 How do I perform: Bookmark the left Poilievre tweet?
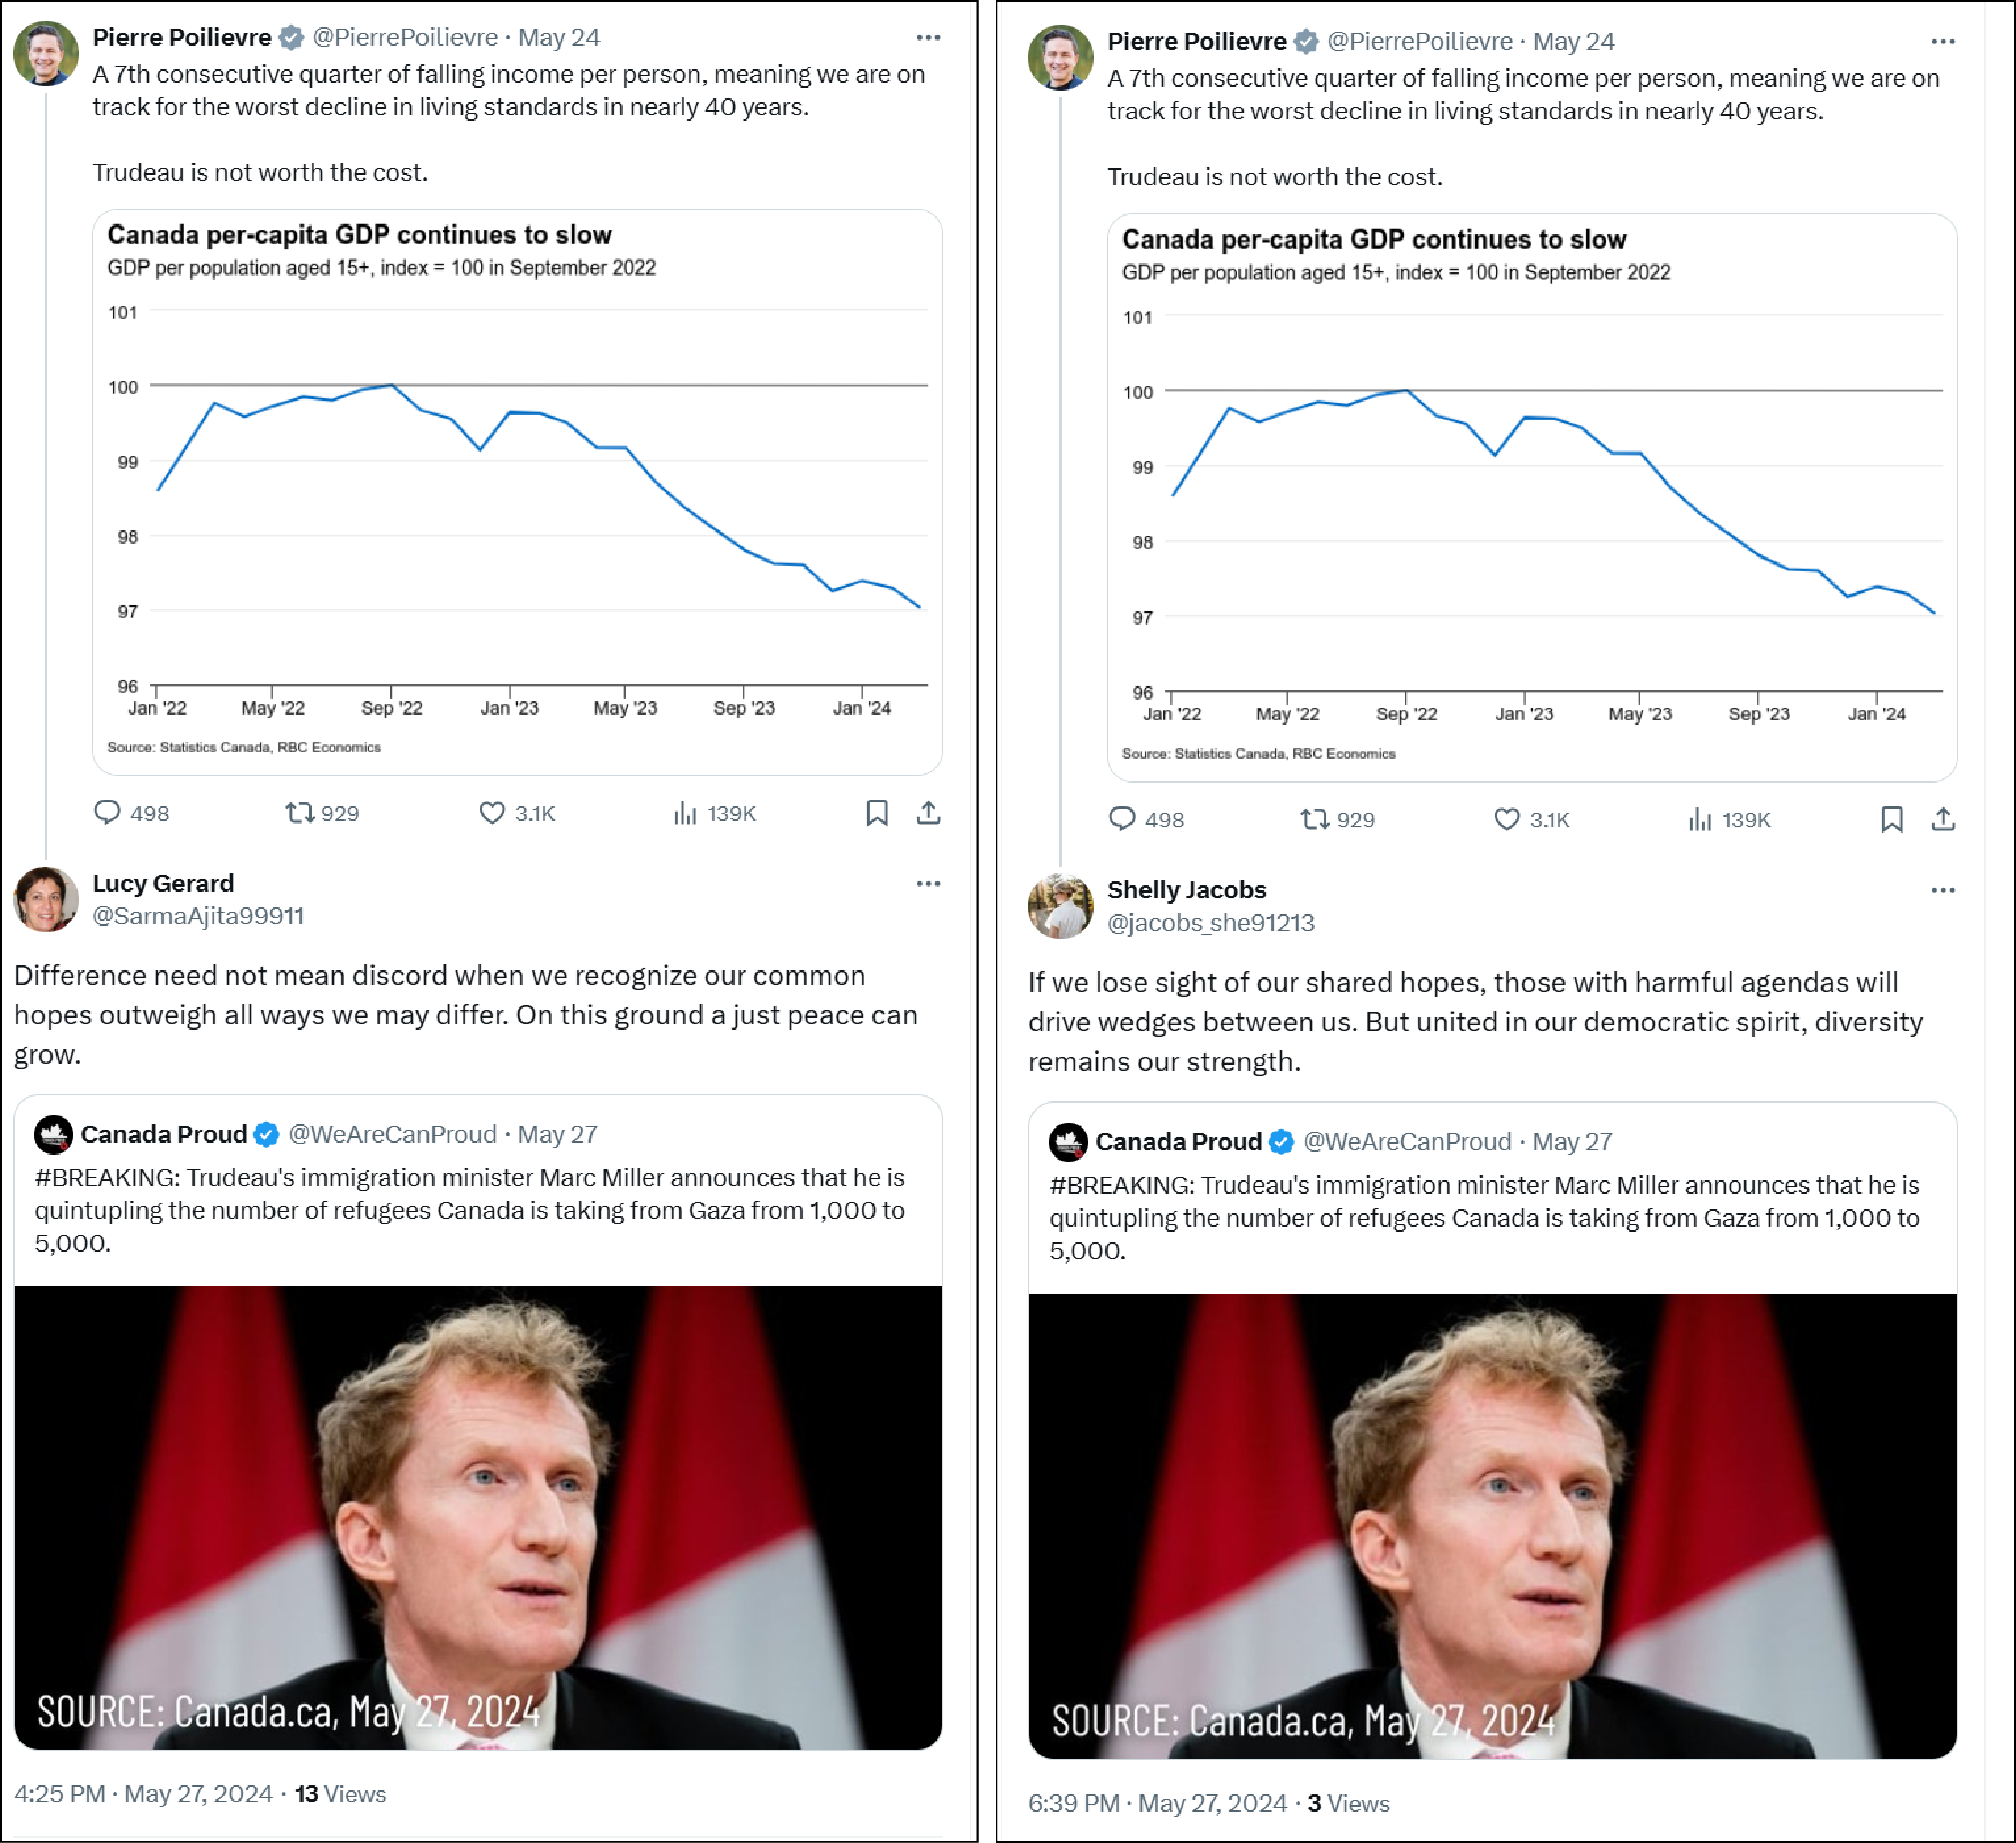point(877,813)
